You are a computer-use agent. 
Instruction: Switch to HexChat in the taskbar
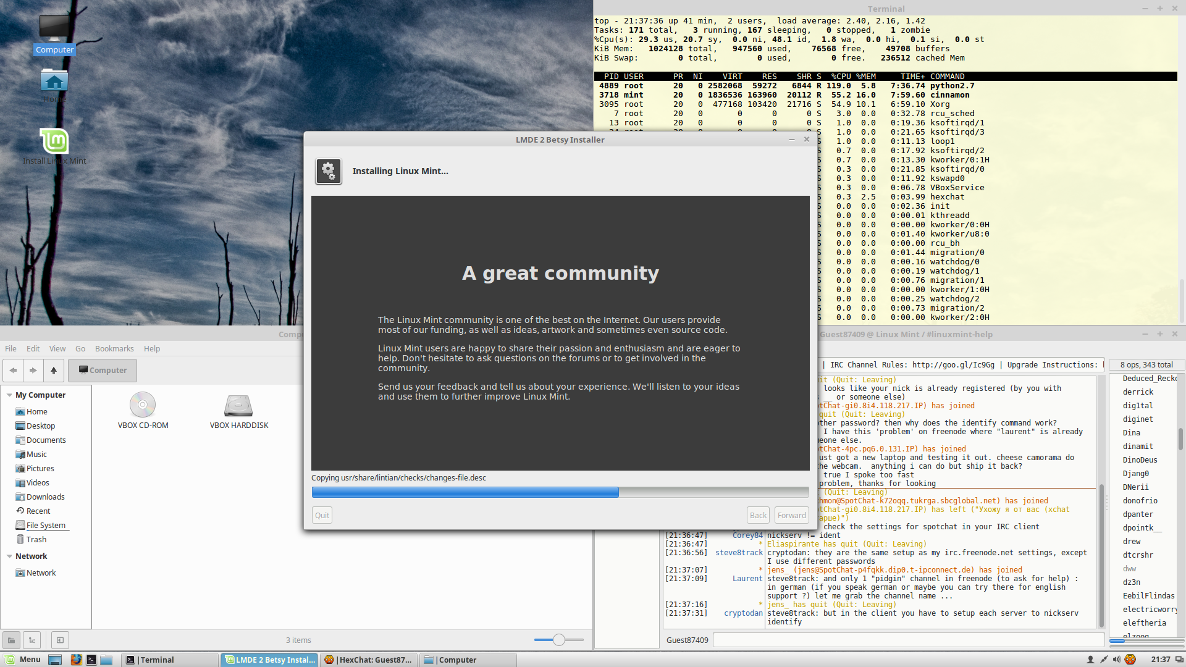coord(369,660)
